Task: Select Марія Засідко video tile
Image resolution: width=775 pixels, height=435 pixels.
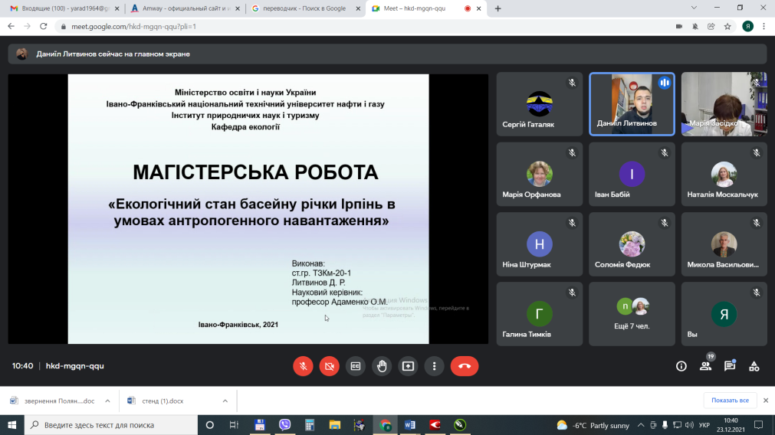Action: [724, 104]
